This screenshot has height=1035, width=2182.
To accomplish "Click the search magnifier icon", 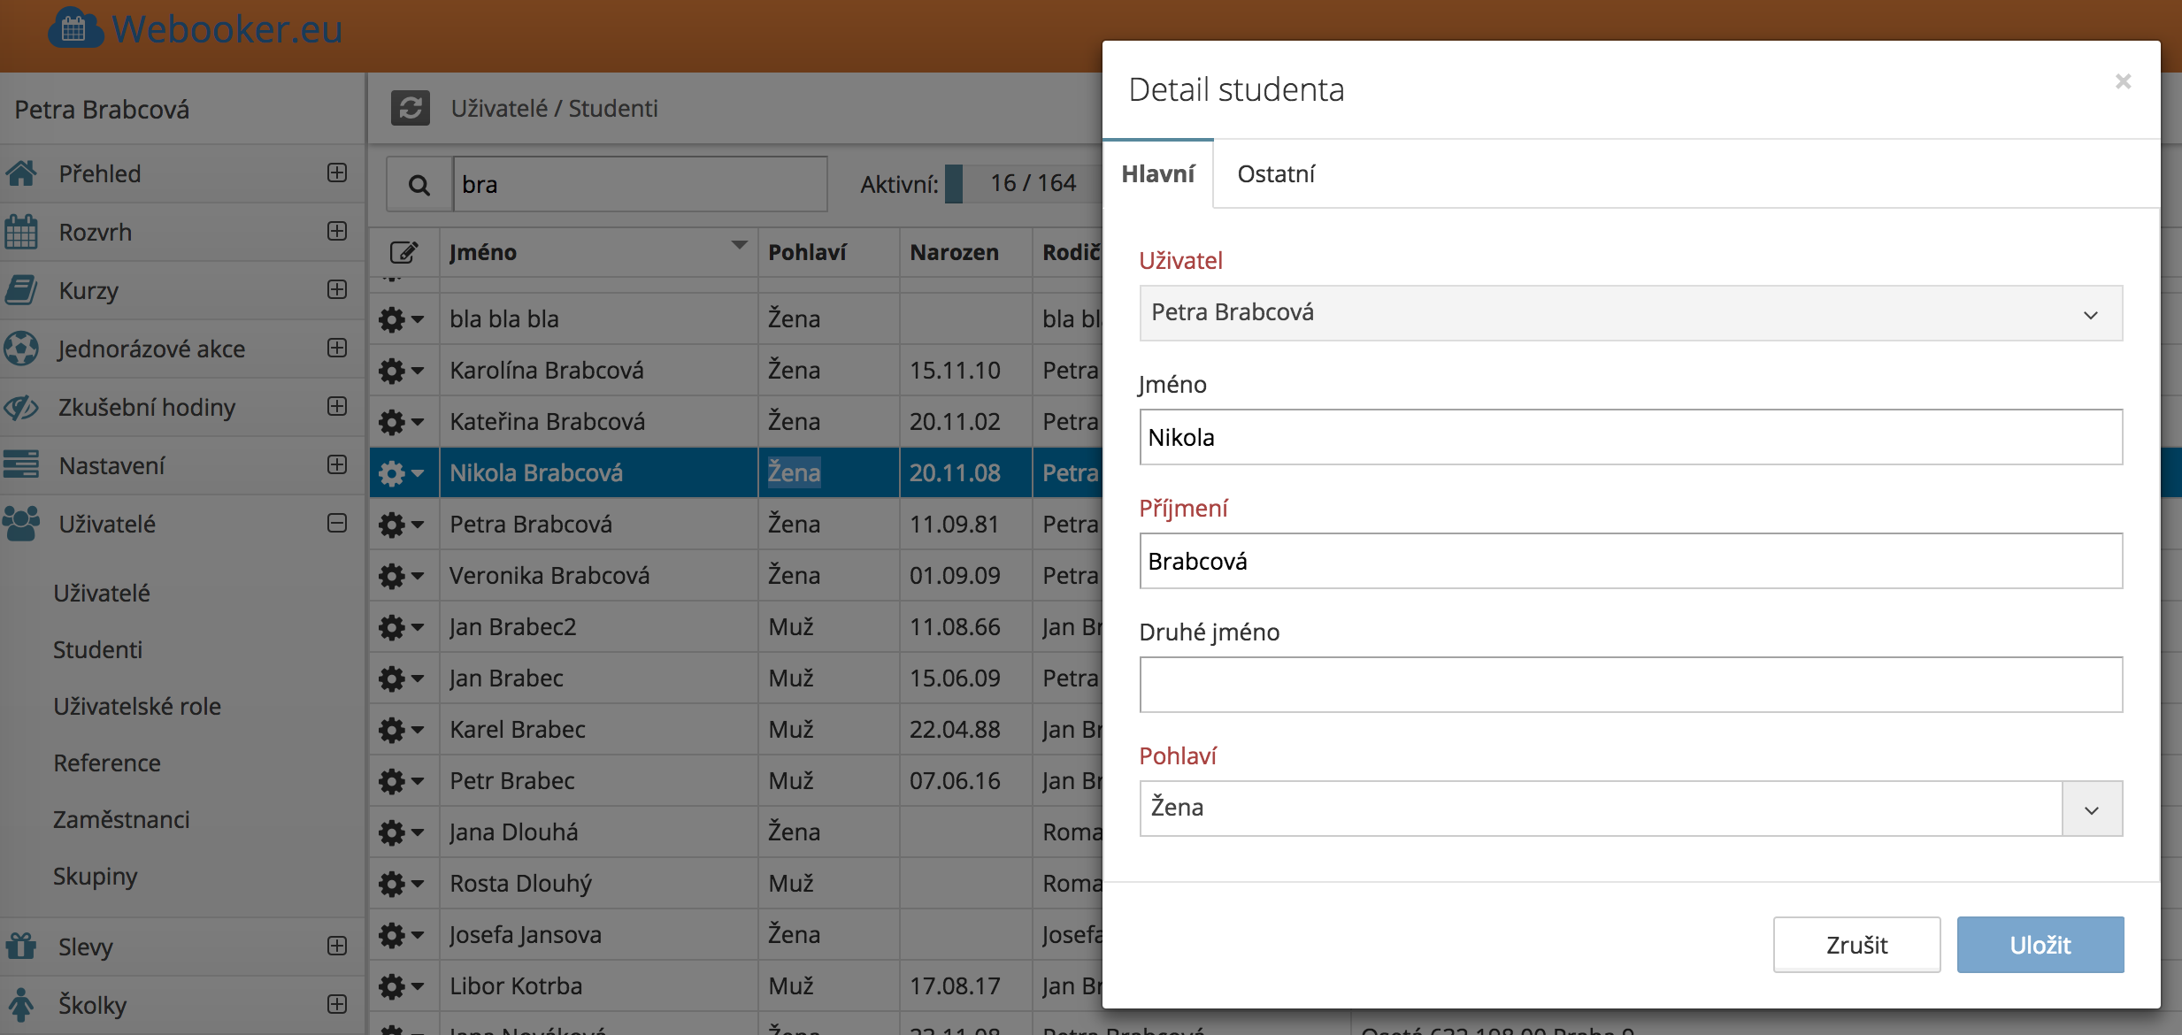I will click(419, 185).
